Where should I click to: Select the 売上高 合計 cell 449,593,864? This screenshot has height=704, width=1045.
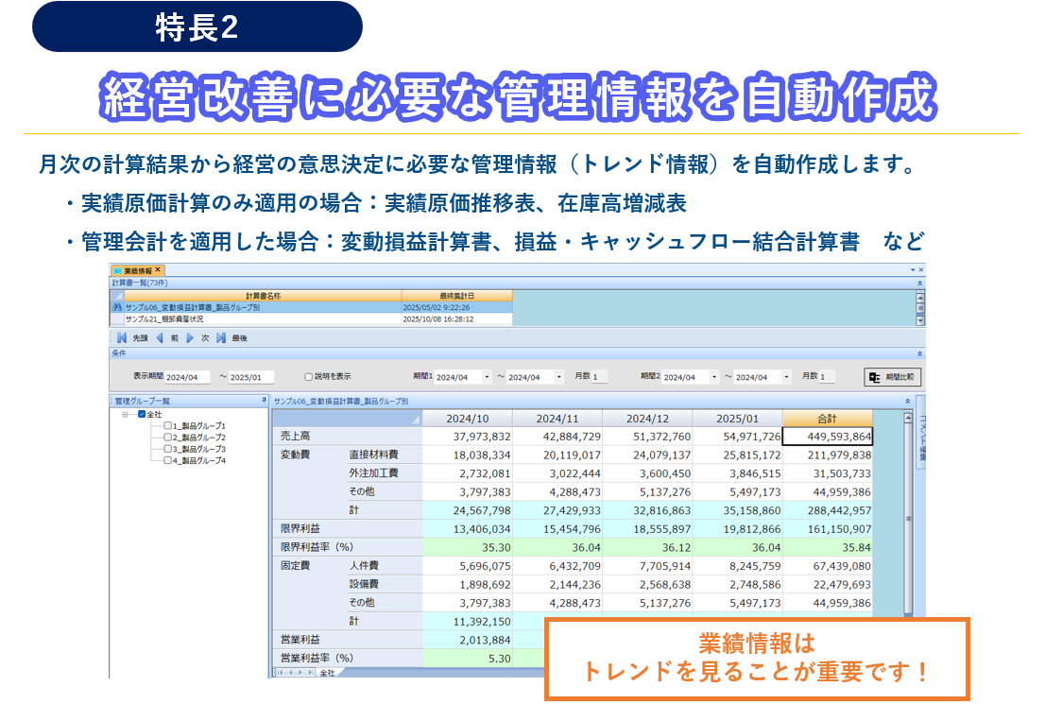pyautogui.click(x=827, y=437)
